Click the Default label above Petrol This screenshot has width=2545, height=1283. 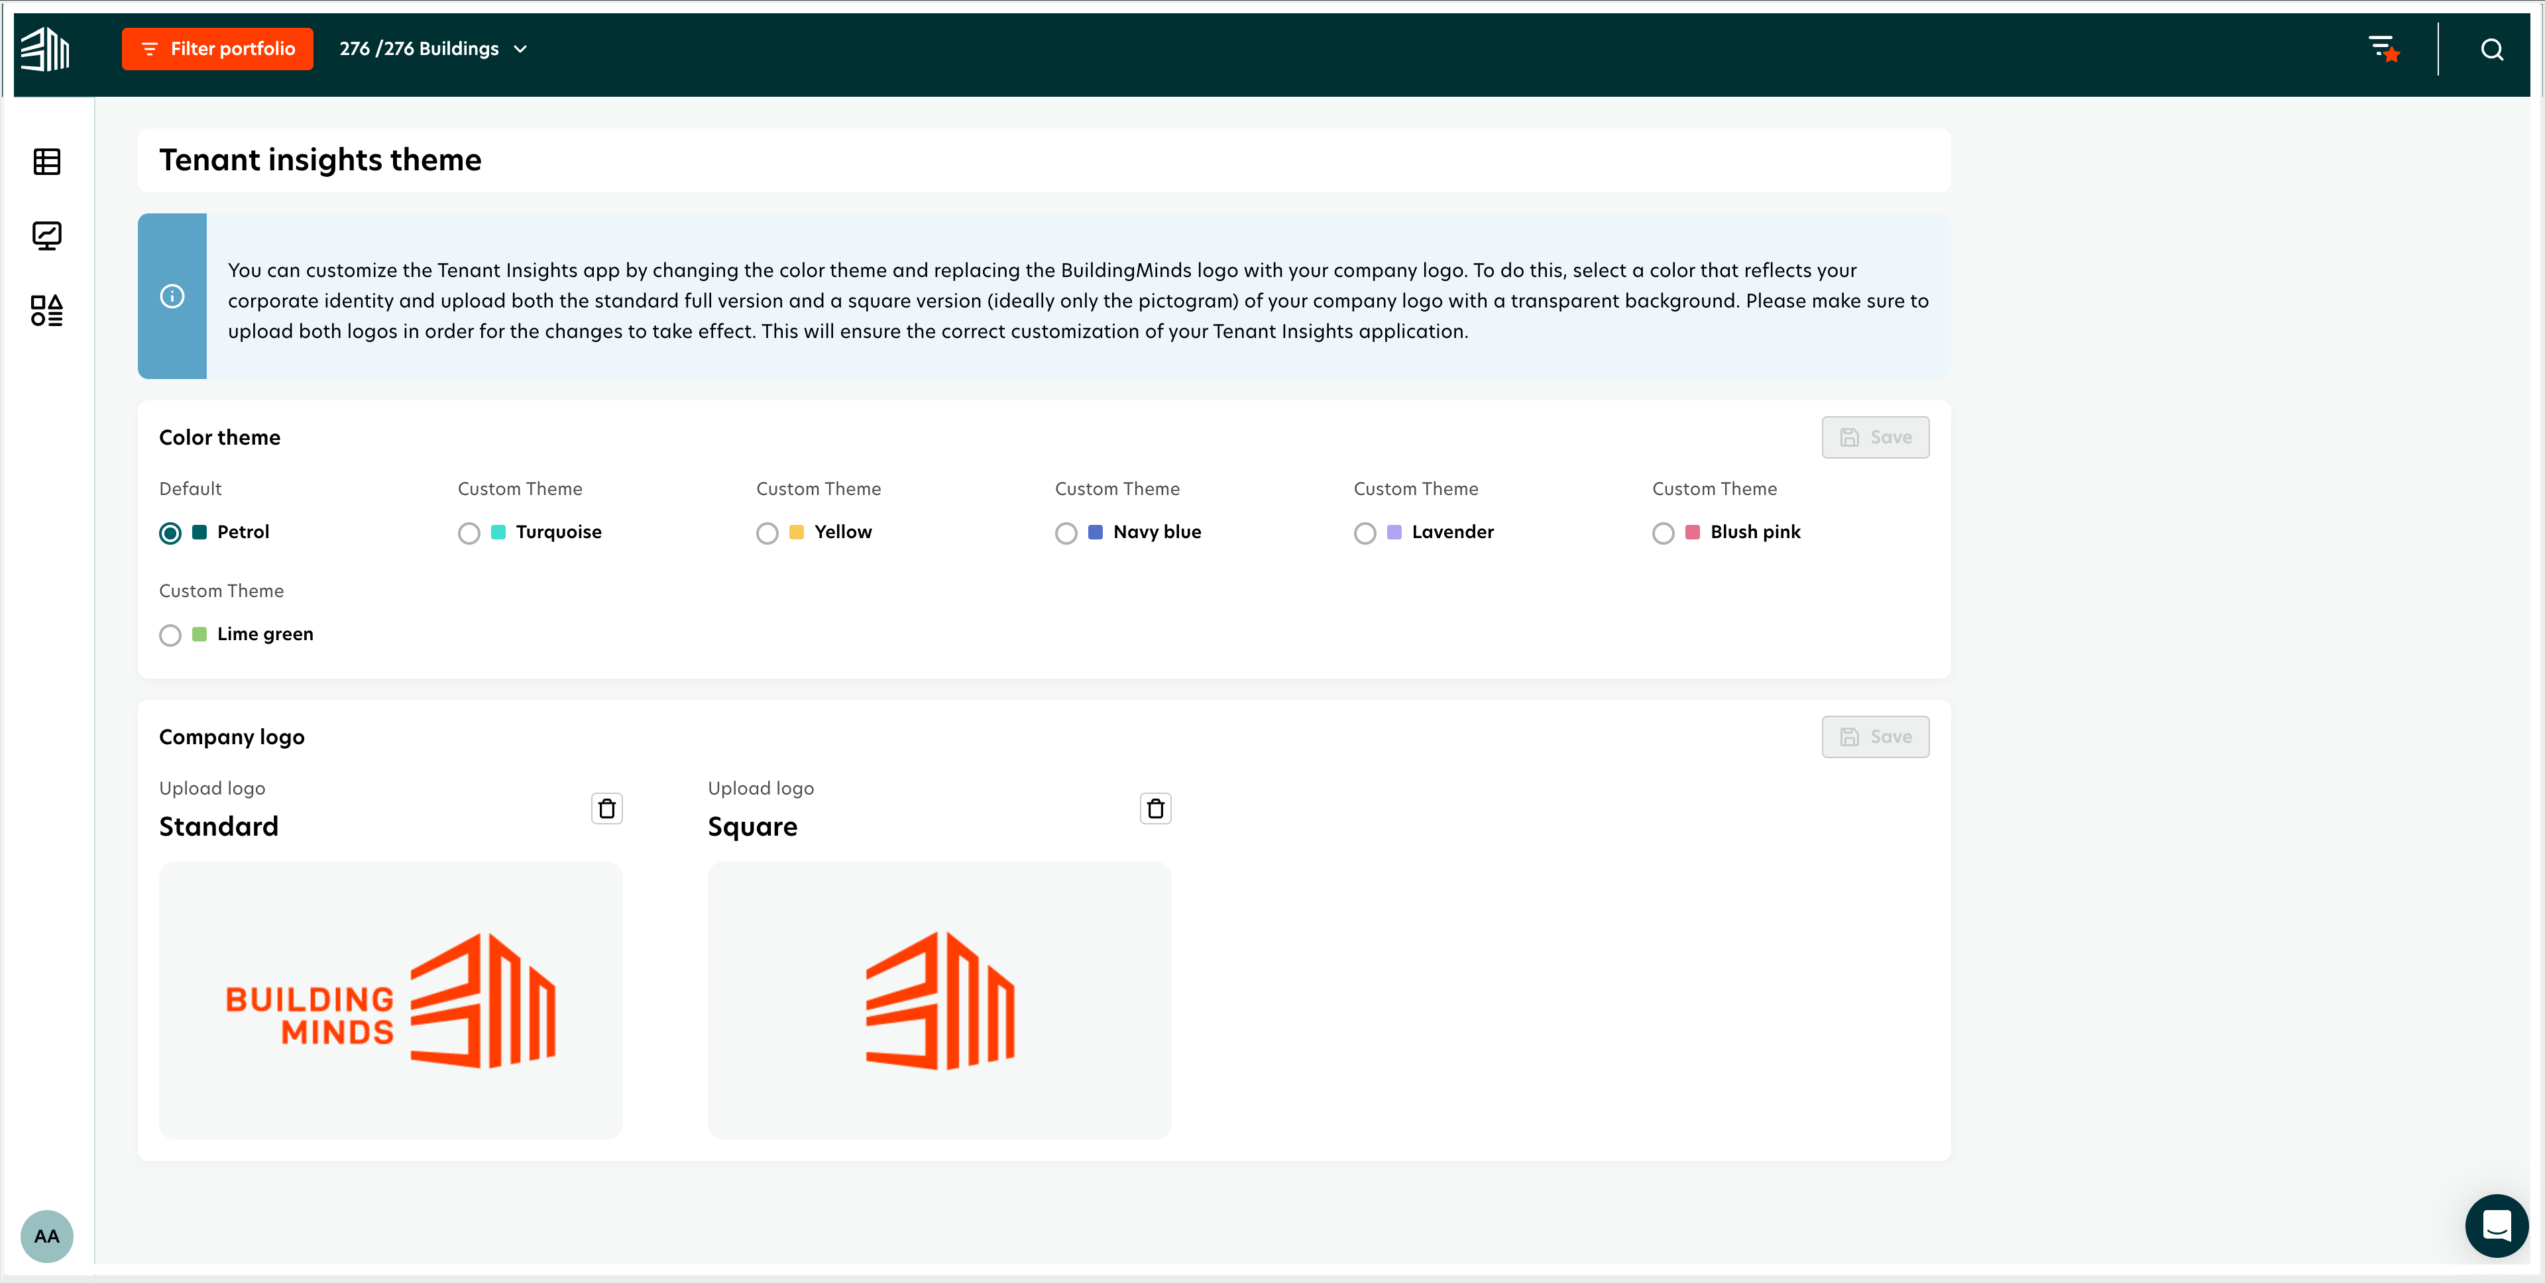coord(190,489)
